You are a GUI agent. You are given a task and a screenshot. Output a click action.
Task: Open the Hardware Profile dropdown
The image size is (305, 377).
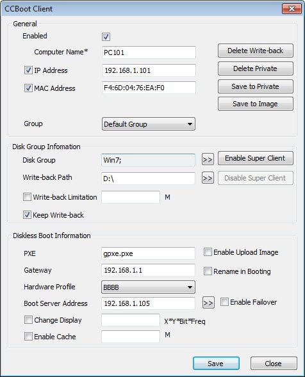point(148,287)
